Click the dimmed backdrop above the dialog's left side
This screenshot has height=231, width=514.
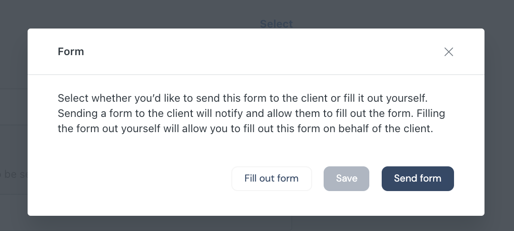coord(99,14)
